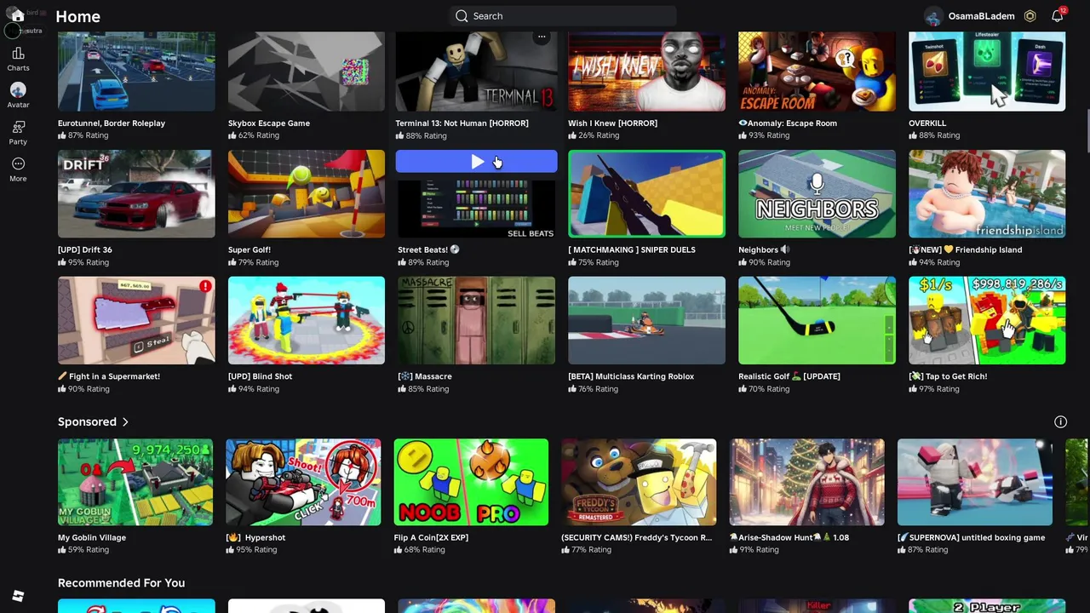Open Hypershot sponsored thumbnail
Screen dimensions: 1090x613
pyautogui.click(x=303, y=482)
